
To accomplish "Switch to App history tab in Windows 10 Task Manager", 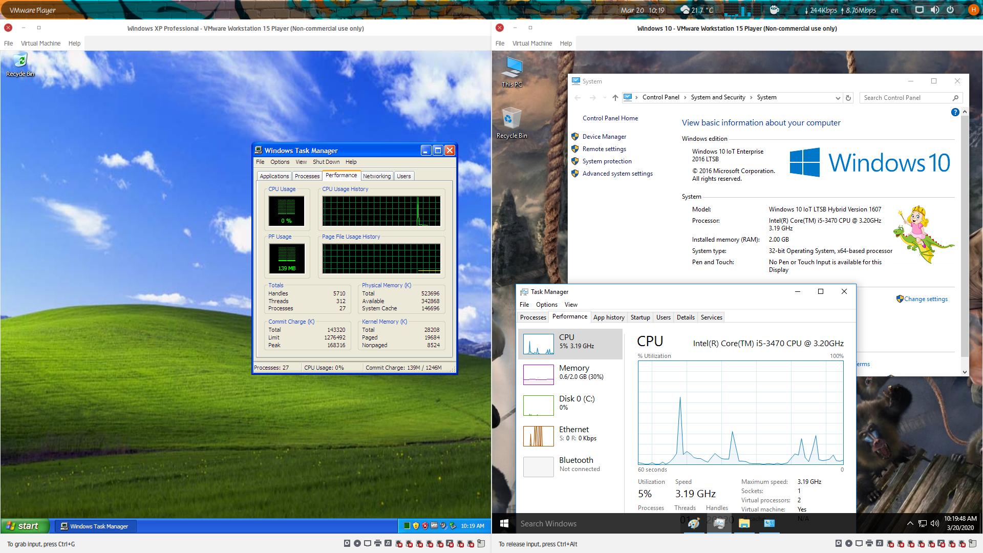I will [609, 317].
